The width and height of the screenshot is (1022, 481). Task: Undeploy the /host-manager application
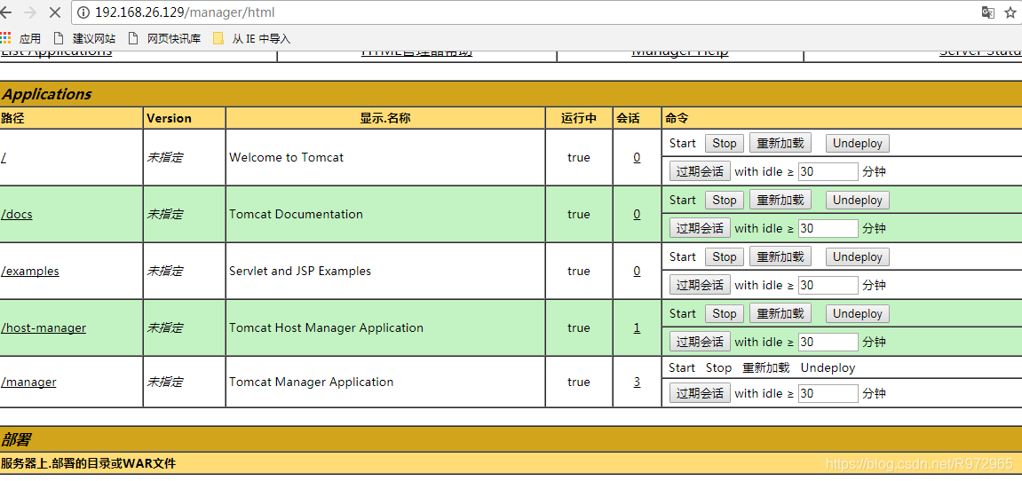coord(857,313)
